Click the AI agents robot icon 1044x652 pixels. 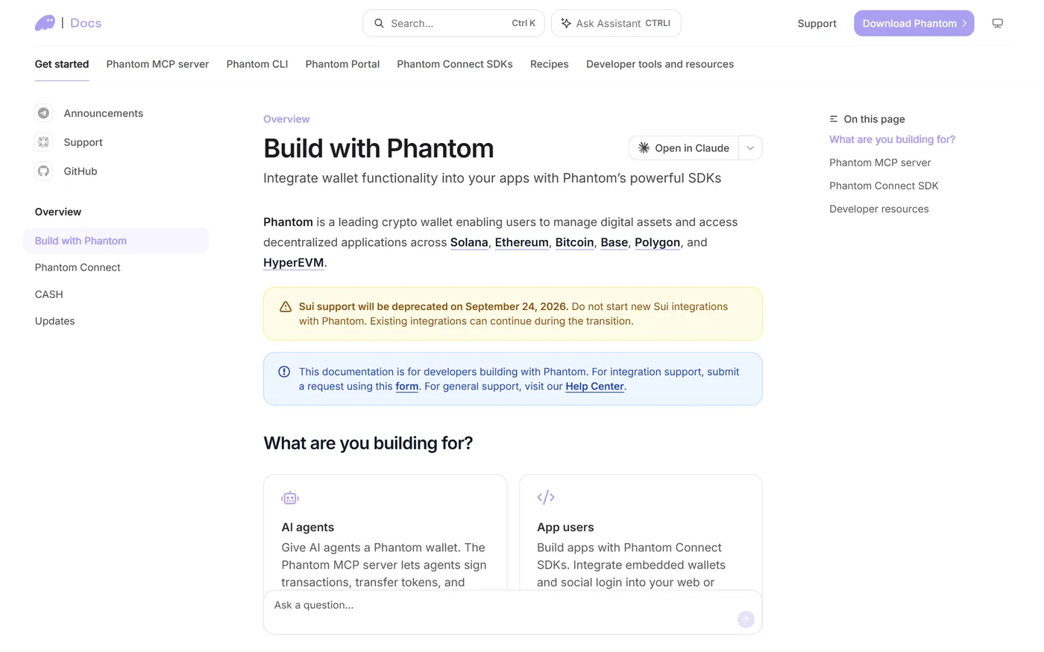tap(290, 498)
